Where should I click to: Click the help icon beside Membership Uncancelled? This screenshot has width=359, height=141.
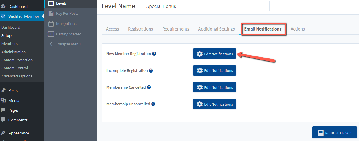click(x=153, y=104)
